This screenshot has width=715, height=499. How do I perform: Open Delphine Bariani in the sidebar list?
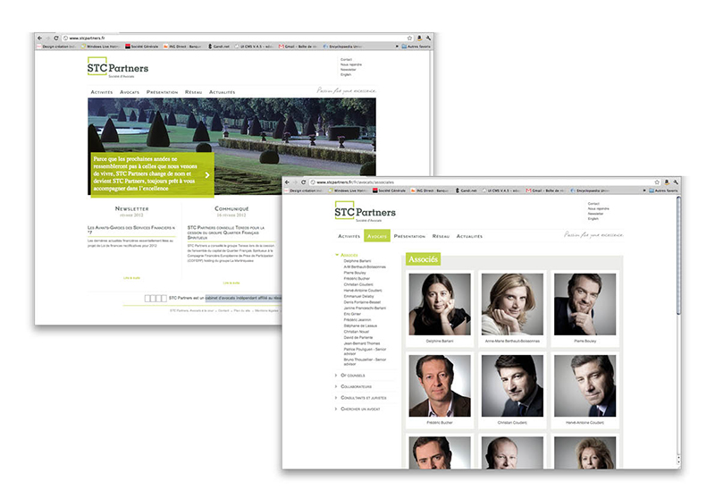point(357,261)
